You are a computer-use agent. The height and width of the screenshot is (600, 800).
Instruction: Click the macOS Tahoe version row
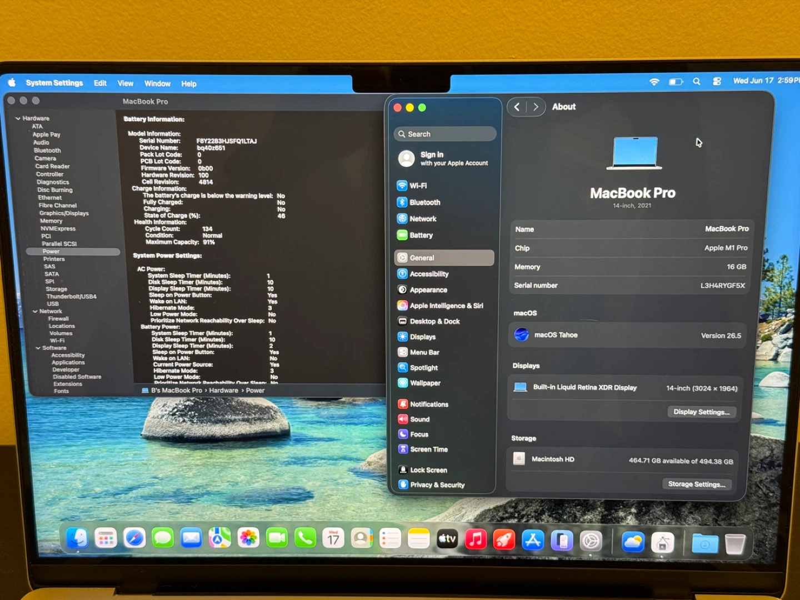[628, 335]
